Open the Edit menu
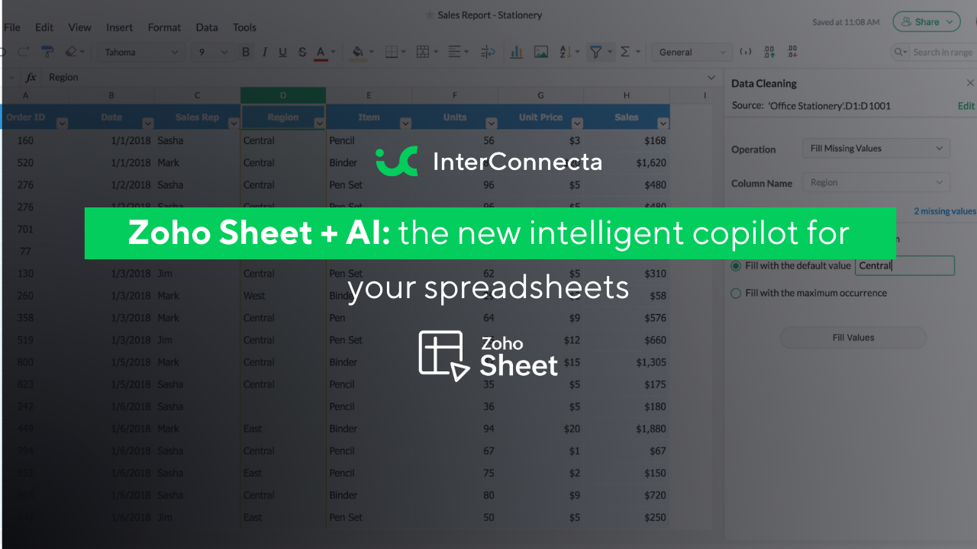This screenshot has height=549, width=977. pos(44,27)
